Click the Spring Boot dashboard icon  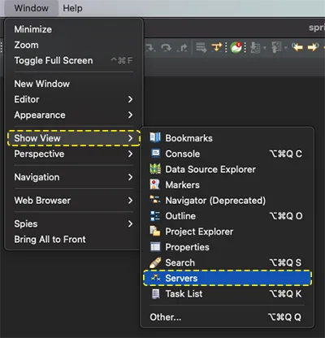tap(236, 47)
